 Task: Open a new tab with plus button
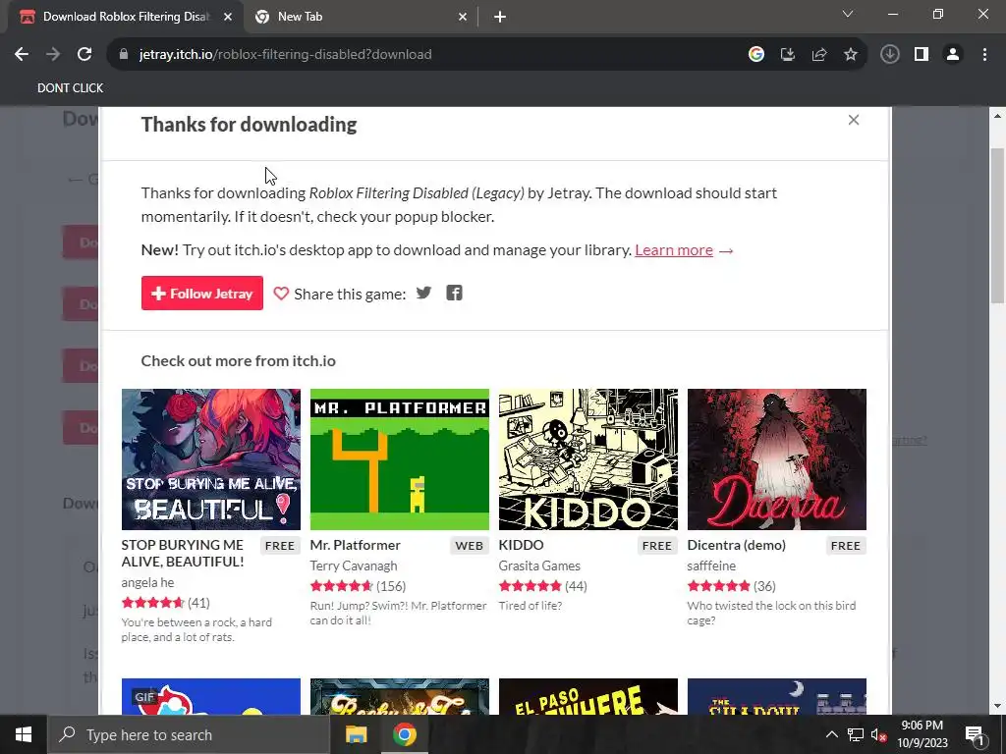tap(500, 17)
